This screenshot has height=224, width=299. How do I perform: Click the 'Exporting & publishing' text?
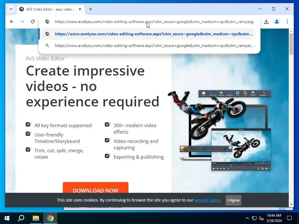pyautogui.click(x=139, y=157)
